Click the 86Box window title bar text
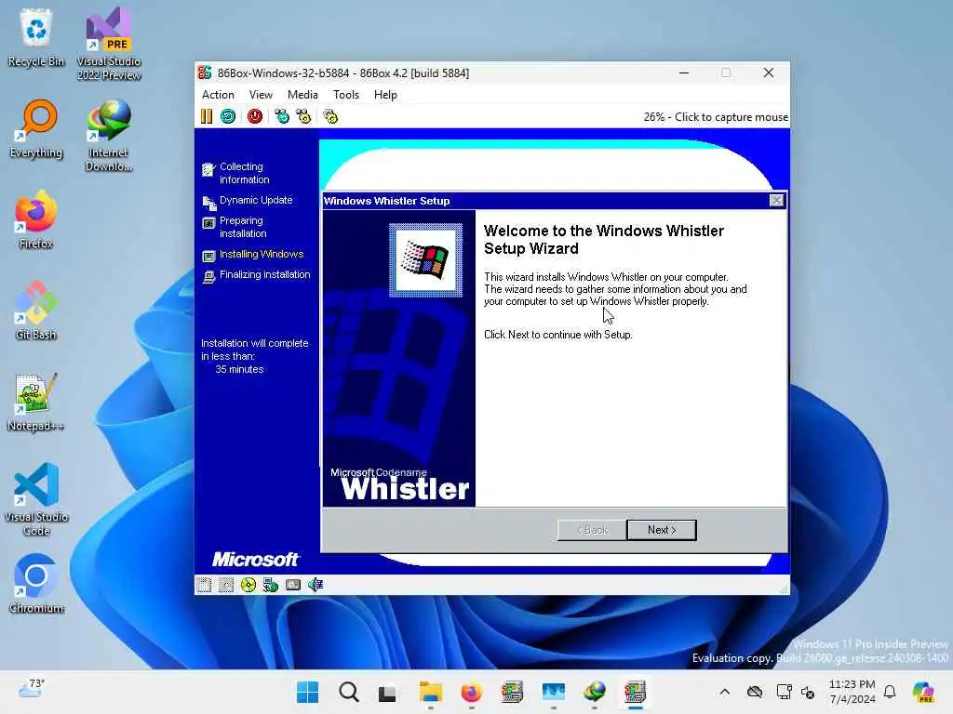This screenshot has height=714, width=953. point(343,73)
